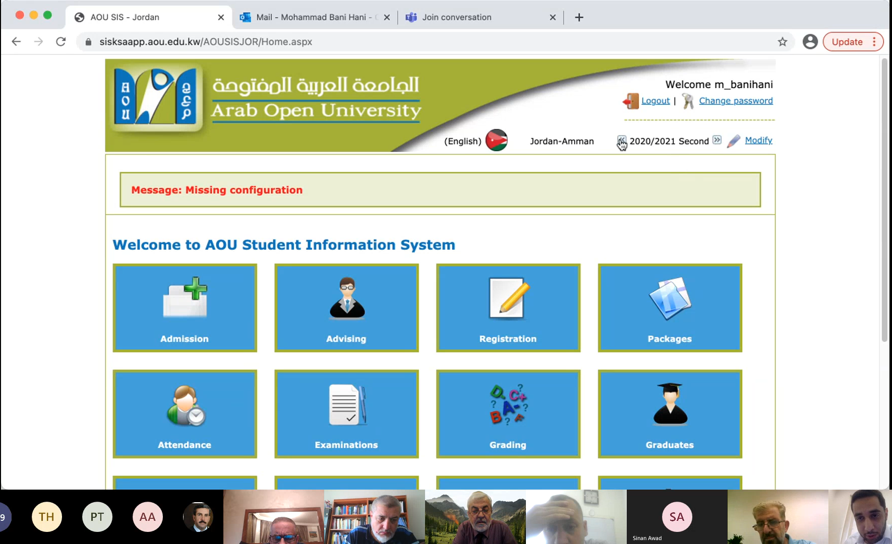Image resolution: width=892 pixels, height=544 pixels.
Task: Open the Registration module tile
Action: 508,308
